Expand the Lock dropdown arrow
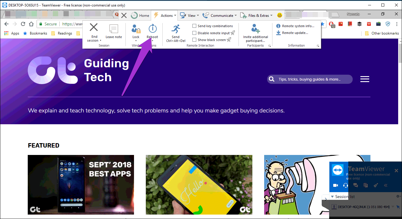The width and height of the screenshot is (402, 219). click(136, 41)
